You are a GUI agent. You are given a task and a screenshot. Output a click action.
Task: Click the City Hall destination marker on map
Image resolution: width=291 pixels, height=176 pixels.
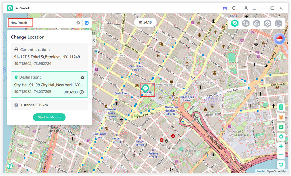coord(145,88)
